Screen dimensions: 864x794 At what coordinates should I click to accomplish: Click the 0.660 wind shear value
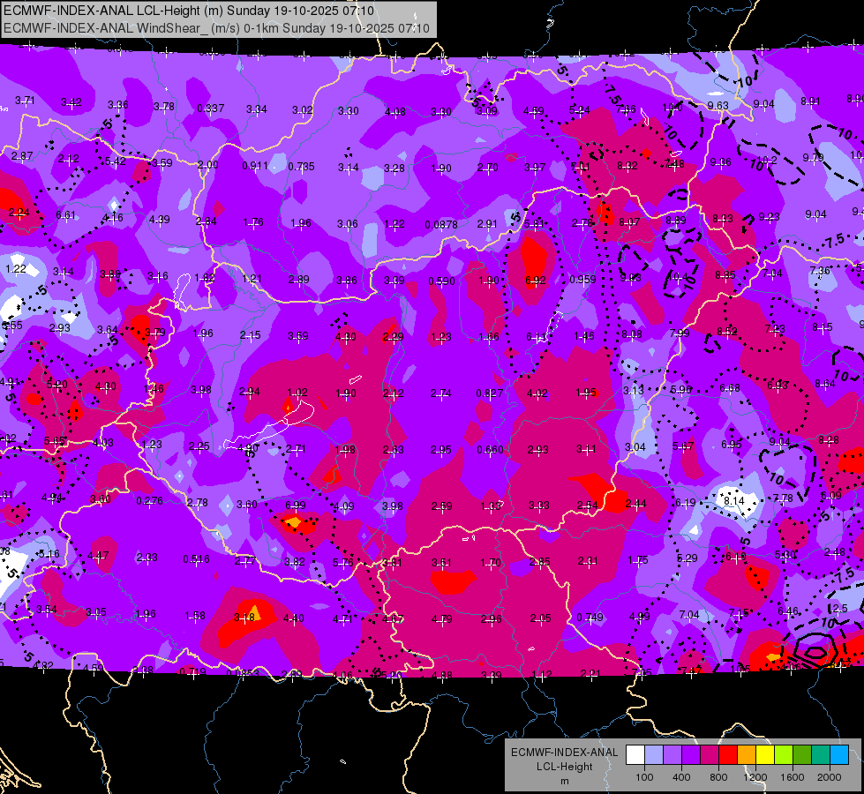coord(490,449)
